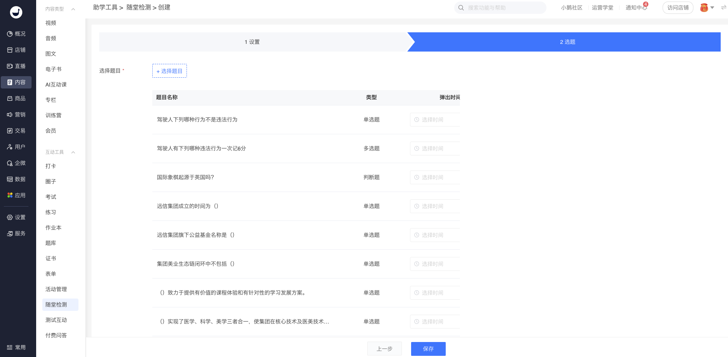Click the app logo icon at top left
The image size is (728, 357).
tap(16, 12)
